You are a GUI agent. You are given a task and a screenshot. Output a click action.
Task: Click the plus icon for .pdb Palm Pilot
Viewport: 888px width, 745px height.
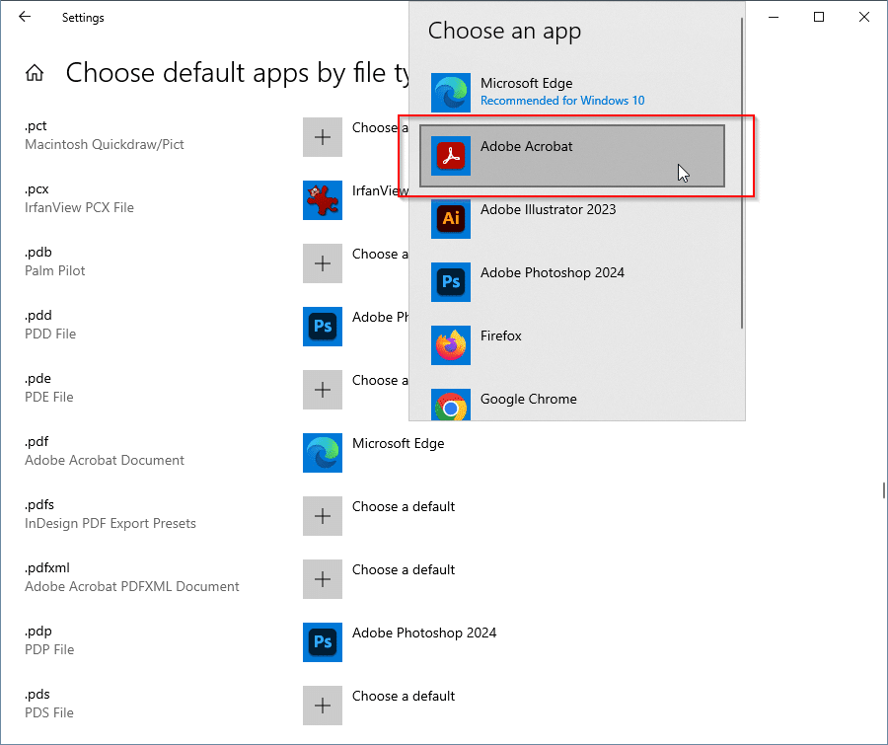[323, 263]
